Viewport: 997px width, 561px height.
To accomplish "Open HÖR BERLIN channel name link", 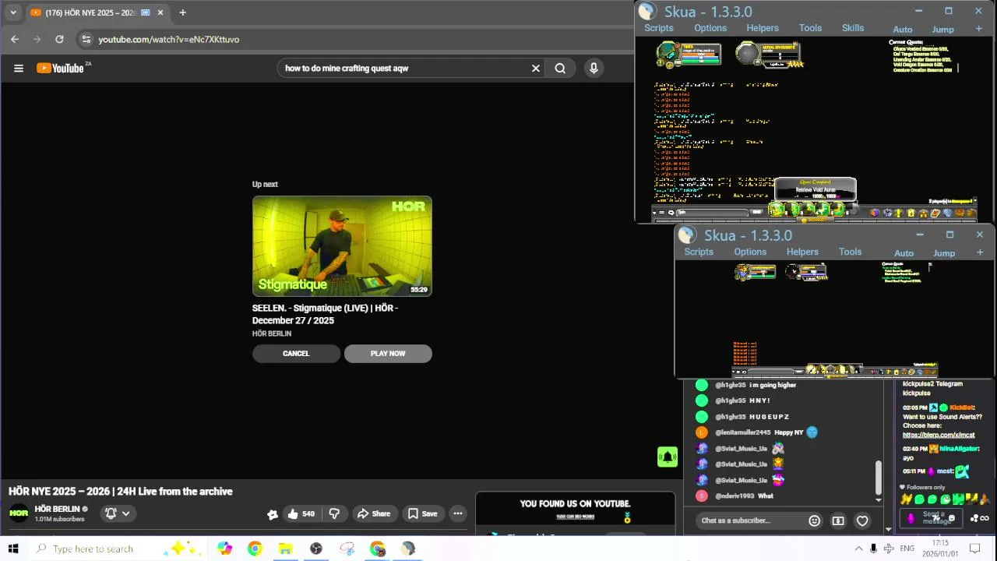I will coord(57,509).
